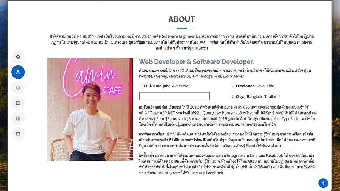This screenshot has height=191, width=340.
Task: Click the intro paragraph starting 'สวัสดีครับ'
Action: [182, 42]
